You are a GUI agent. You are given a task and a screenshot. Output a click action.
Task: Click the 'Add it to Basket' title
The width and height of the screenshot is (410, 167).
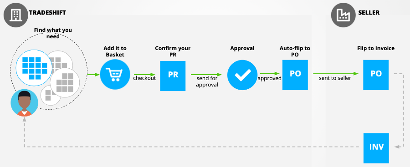coord(115,51)
